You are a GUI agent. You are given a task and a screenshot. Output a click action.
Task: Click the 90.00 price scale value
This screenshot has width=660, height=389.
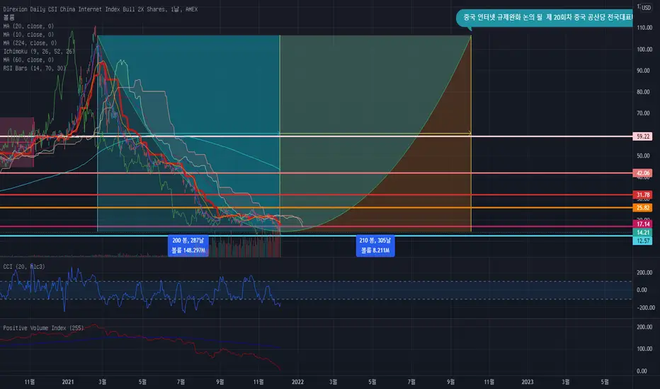coord(643,71)
